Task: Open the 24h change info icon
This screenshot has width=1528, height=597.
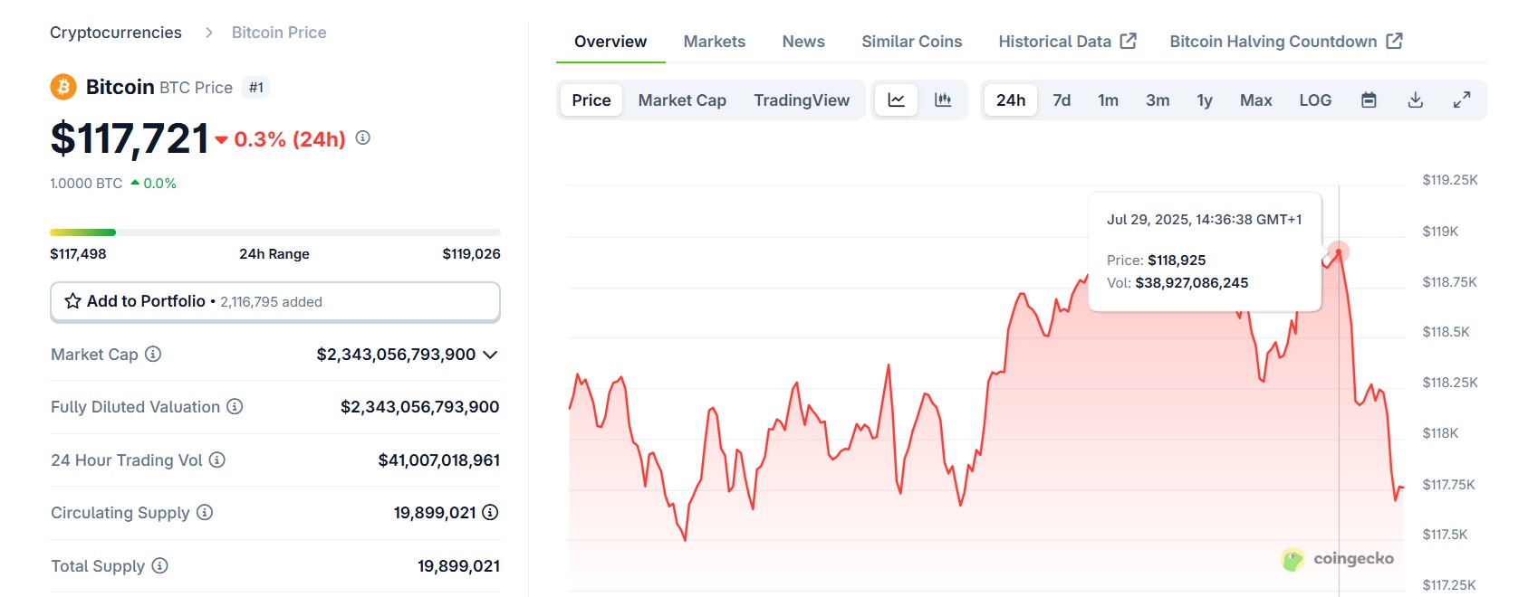Action: tap(362, 137)
